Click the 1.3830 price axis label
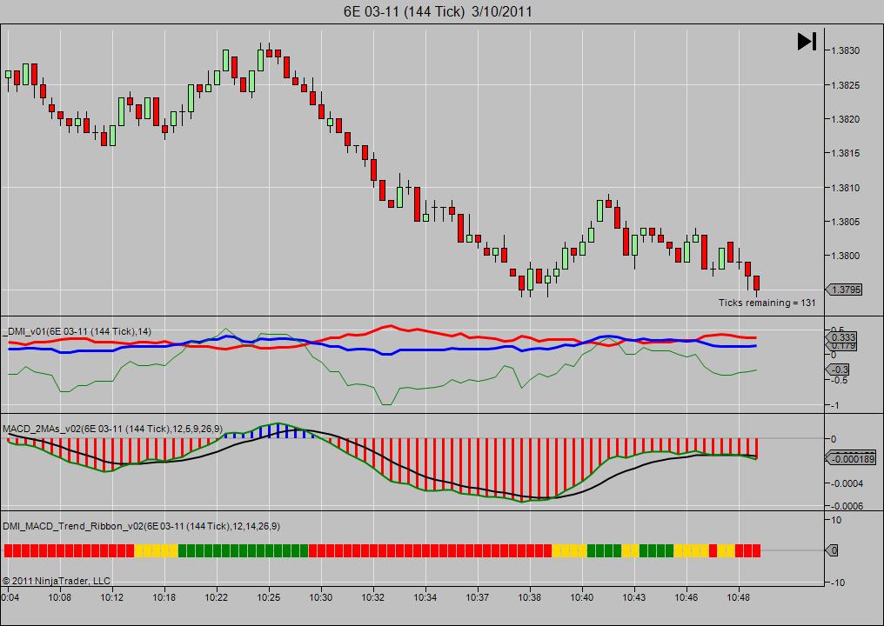This screenshot has height=626, width=884. pyautogui.click(x=845, y=50)
